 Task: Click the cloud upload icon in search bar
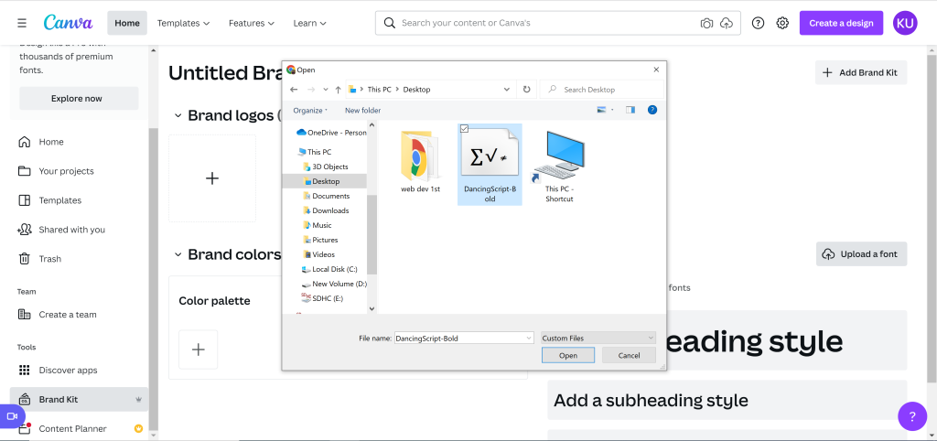click(x=727, y=23)
